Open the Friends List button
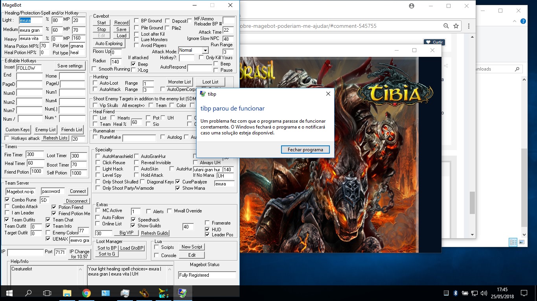The height and width of the screenshot is (301, 537). pyautogui.click(x=72, y=130)
